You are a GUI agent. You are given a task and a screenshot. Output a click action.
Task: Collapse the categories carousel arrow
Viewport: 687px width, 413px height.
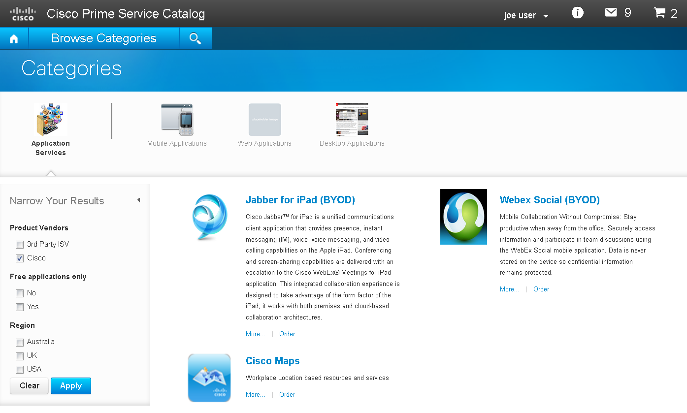point(51,174)
